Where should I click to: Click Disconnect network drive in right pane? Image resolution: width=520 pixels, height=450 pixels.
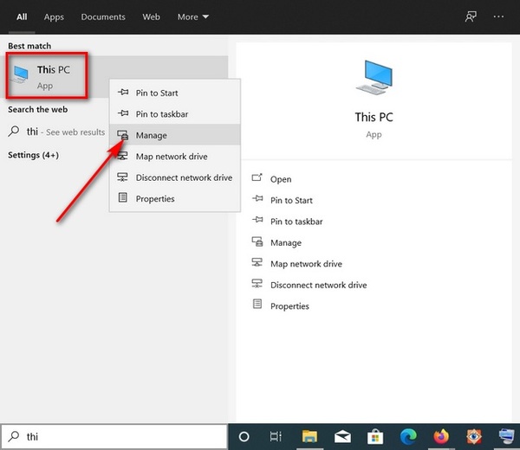[x=318, y=285]
